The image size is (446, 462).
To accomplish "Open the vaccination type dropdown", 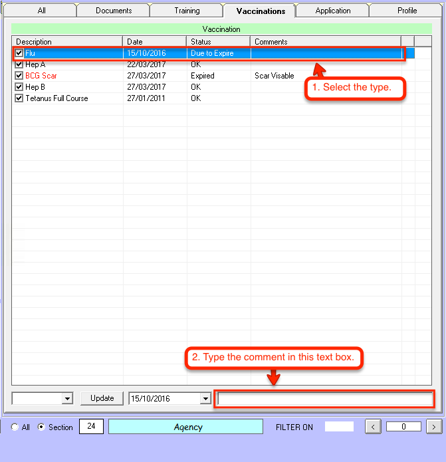I will pos(66,399).
